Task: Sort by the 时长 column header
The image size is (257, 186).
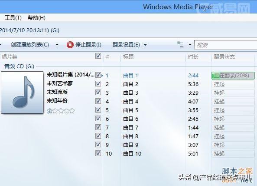Action: point(193,57)
